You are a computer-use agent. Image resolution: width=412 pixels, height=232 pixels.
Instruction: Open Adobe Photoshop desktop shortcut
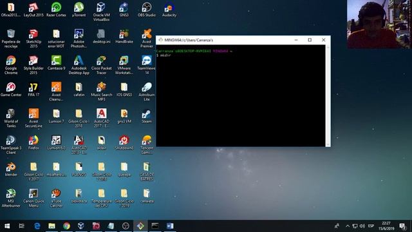[79, 39]
